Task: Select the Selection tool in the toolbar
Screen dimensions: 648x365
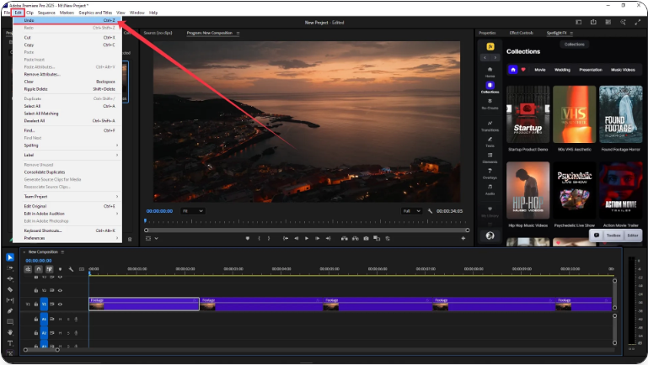Action: click(10, 257)
